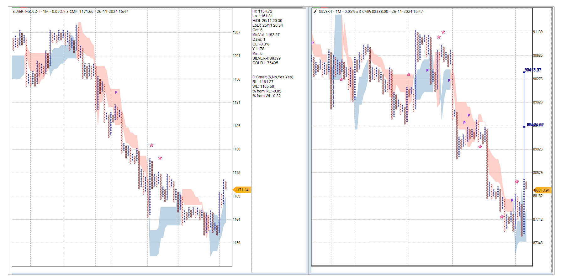Image resolution: width=561 pixels, height=279 pixels.
Task: Click 'Y:1178' entry
Action: click(258, 49)
